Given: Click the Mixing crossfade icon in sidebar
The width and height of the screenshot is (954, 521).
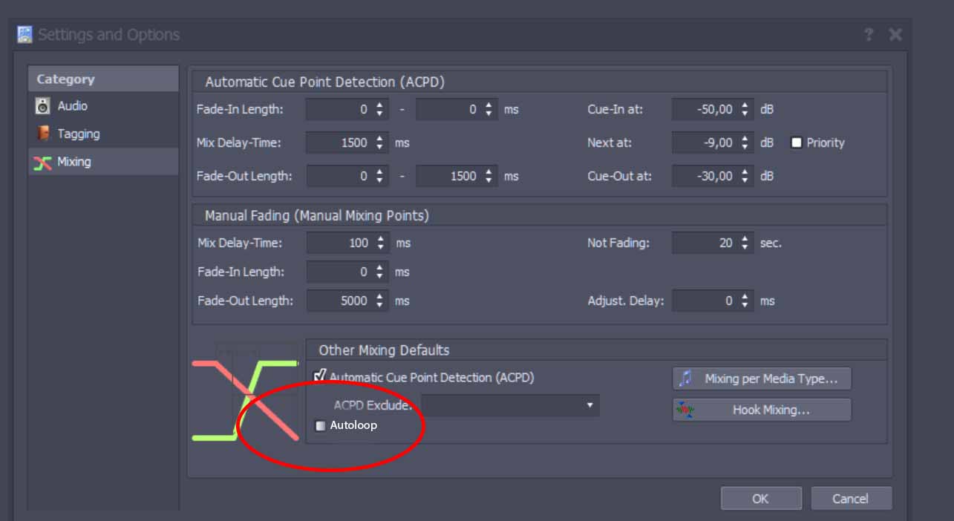Looking at the screenshot, I should tap(43, 163).
